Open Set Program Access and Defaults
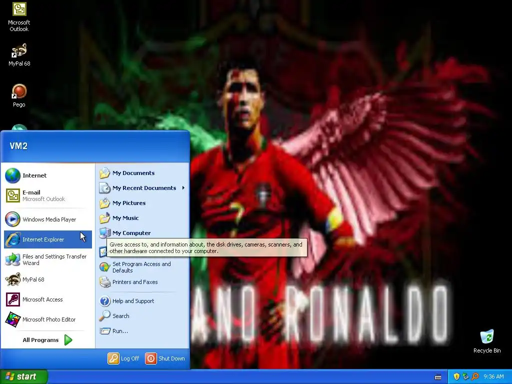The width and height of the screenshot is (512, 384). click(142, 267)
